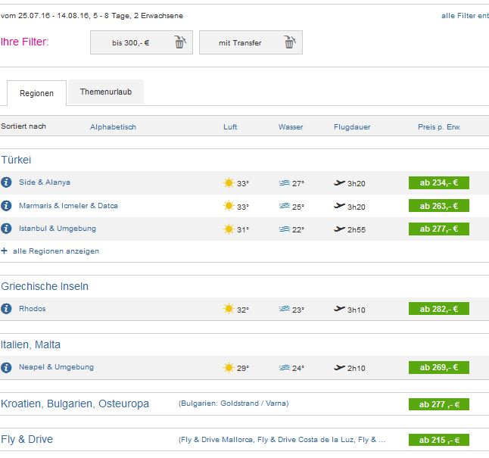The width and height of the screenshot is (489, 458).
Task: Click the 'mit Transfer' filter chip
Action: (251, 42)
